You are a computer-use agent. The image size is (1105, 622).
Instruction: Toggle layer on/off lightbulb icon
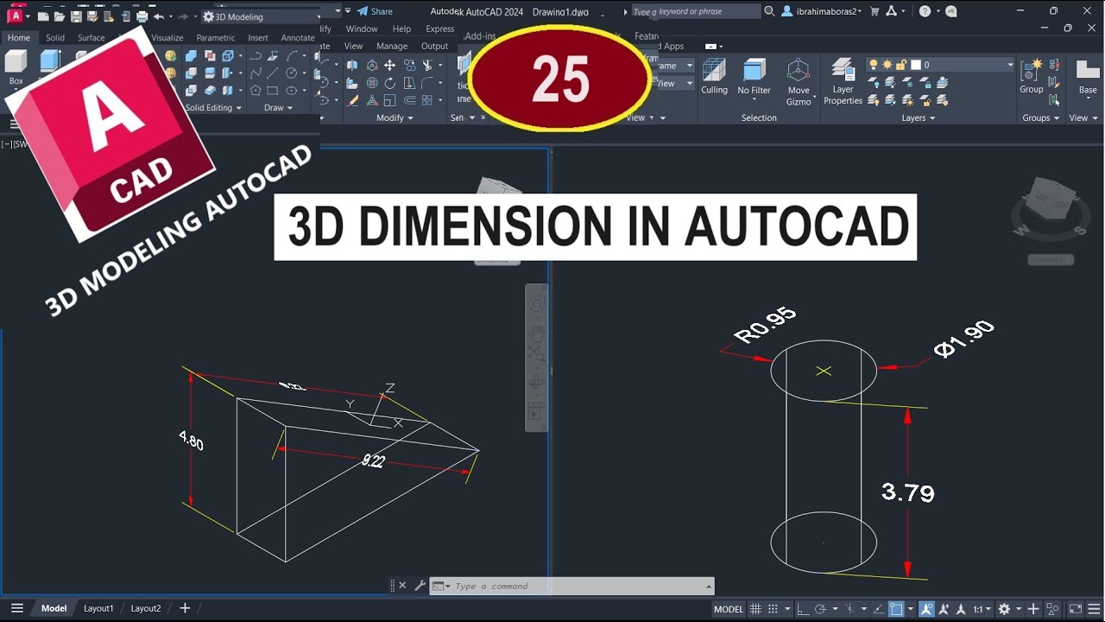(x=873, y=65)
